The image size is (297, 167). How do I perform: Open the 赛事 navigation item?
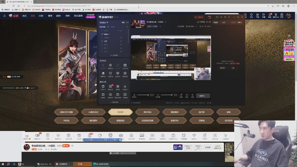tap(50, 16)
